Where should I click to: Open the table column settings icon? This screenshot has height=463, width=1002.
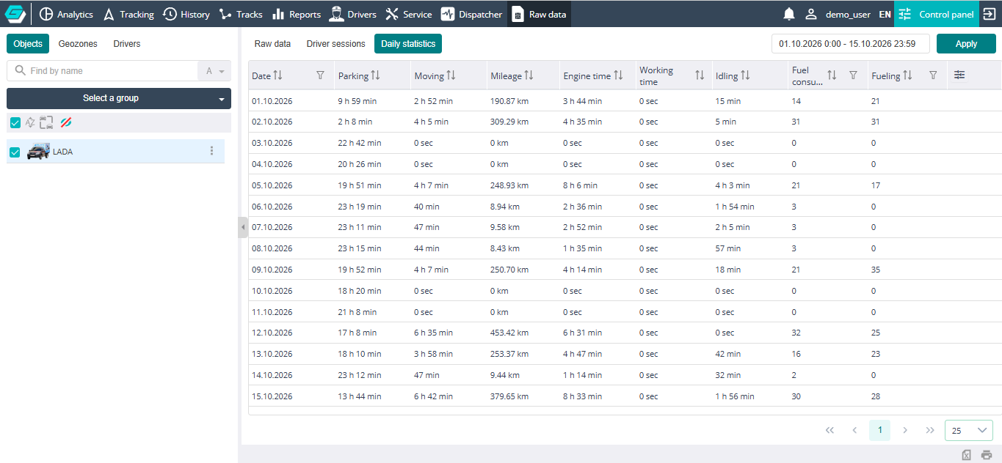[x=959, y=75]
